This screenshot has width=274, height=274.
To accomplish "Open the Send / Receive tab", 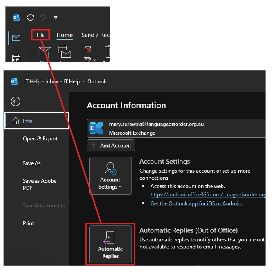I will (x=95, y=35).
